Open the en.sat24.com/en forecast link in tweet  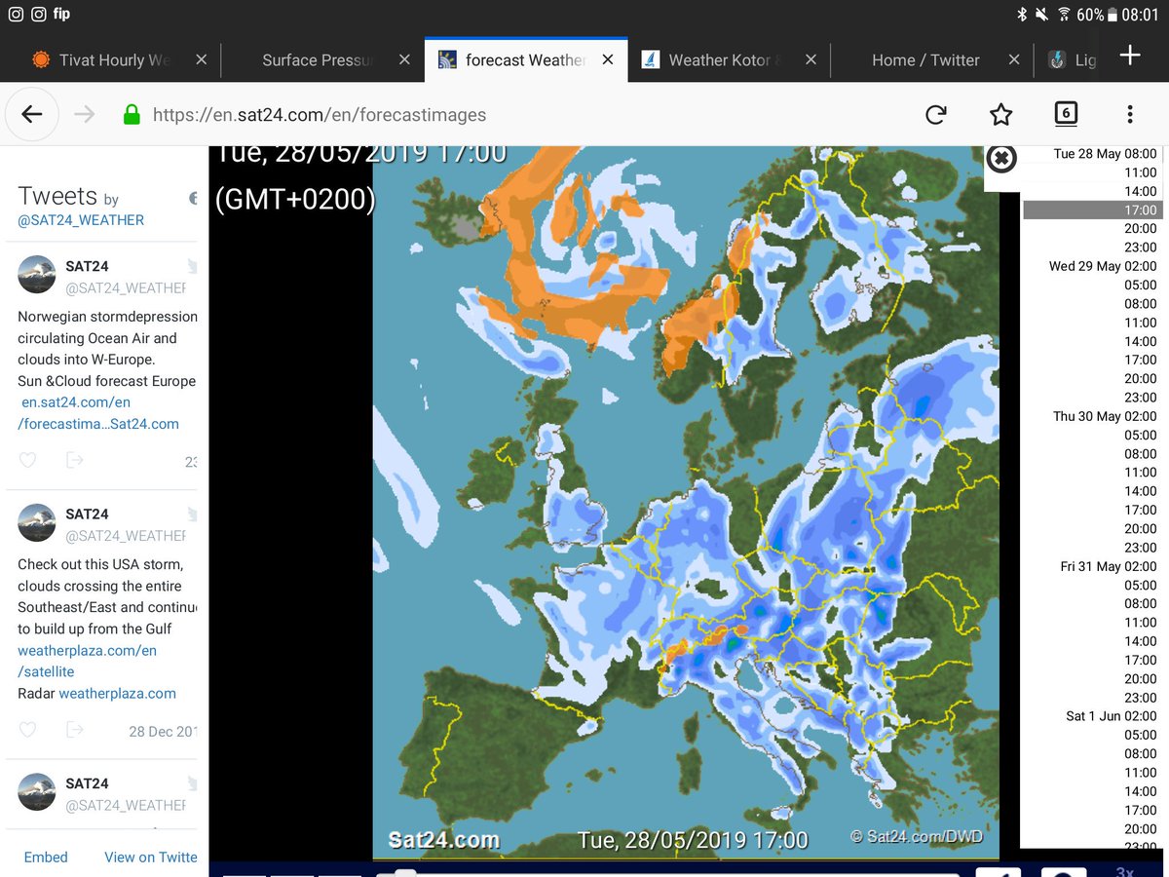[x=98, y=413]
